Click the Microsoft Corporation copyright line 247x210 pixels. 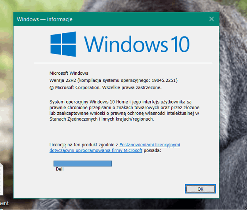105,87
